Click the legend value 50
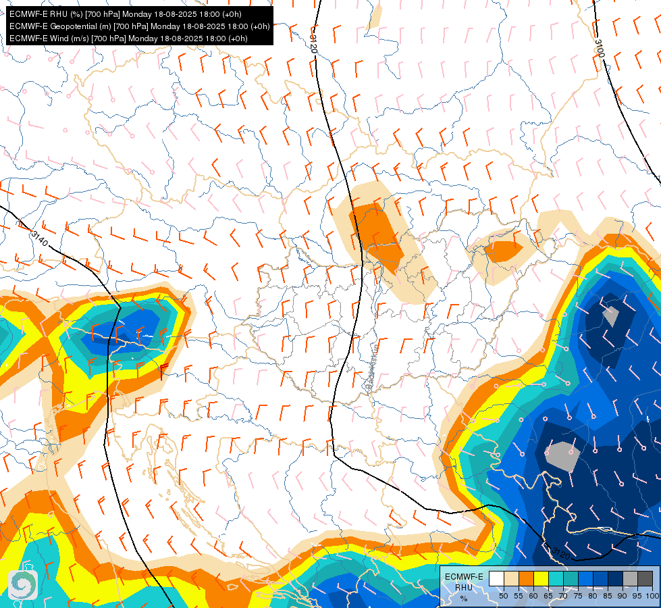The image size is (661, 608). [x=503, y=596]
